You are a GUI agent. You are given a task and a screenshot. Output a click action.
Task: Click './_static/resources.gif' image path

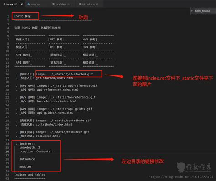pyautogui.click(x=70, y=132)
